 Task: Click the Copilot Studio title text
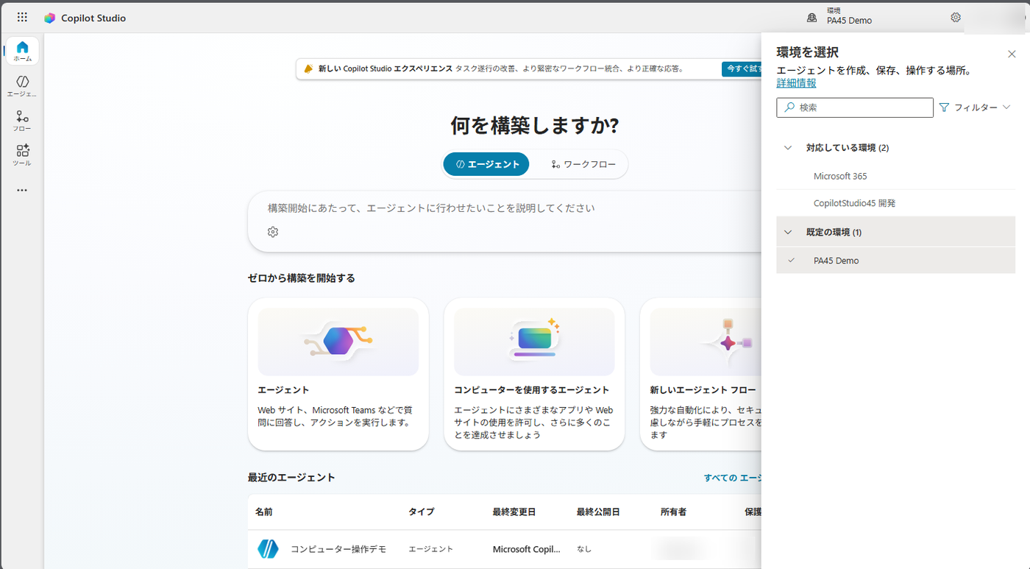(93, 18)
